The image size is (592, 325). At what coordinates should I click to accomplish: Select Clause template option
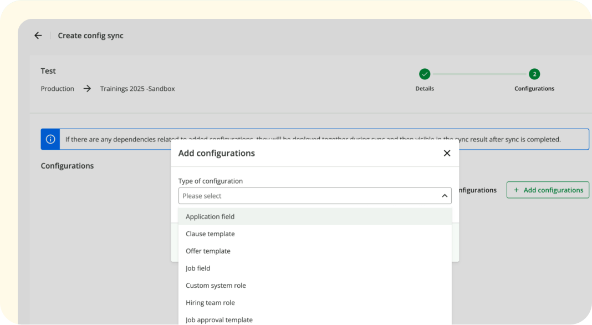(210, 234)
